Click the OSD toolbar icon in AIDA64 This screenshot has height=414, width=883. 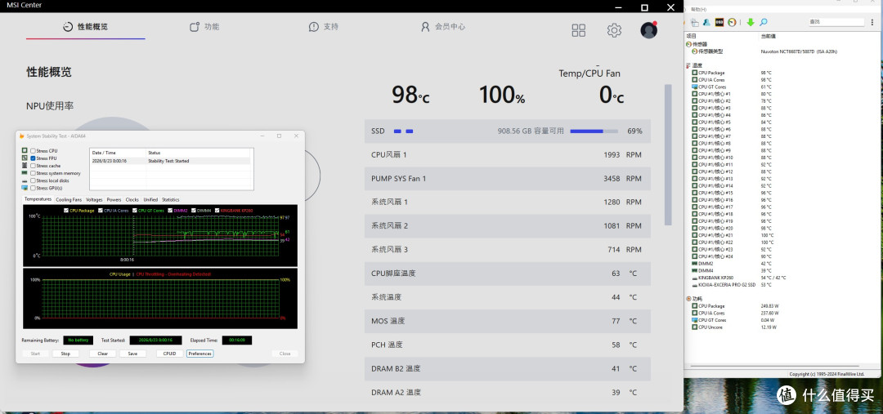[x=719, y=23]
